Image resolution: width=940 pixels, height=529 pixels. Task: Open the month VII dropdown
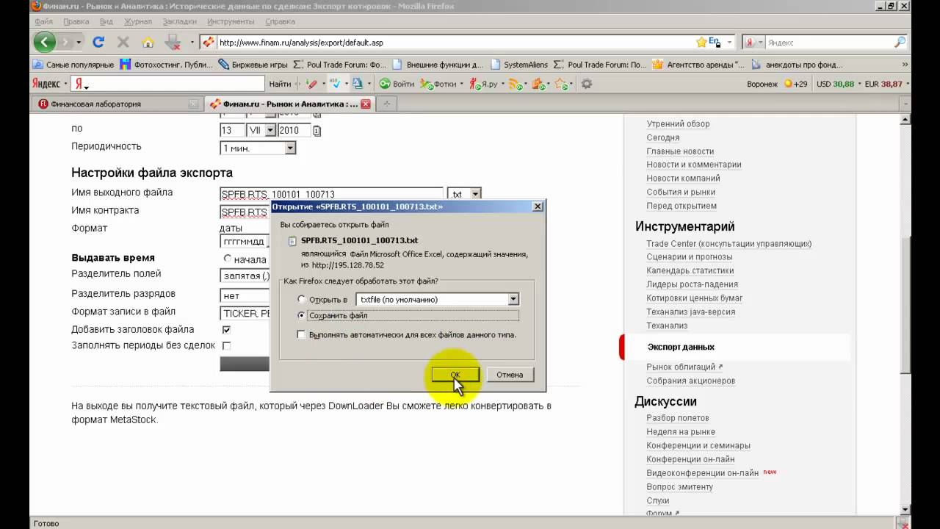coord(261,130)
